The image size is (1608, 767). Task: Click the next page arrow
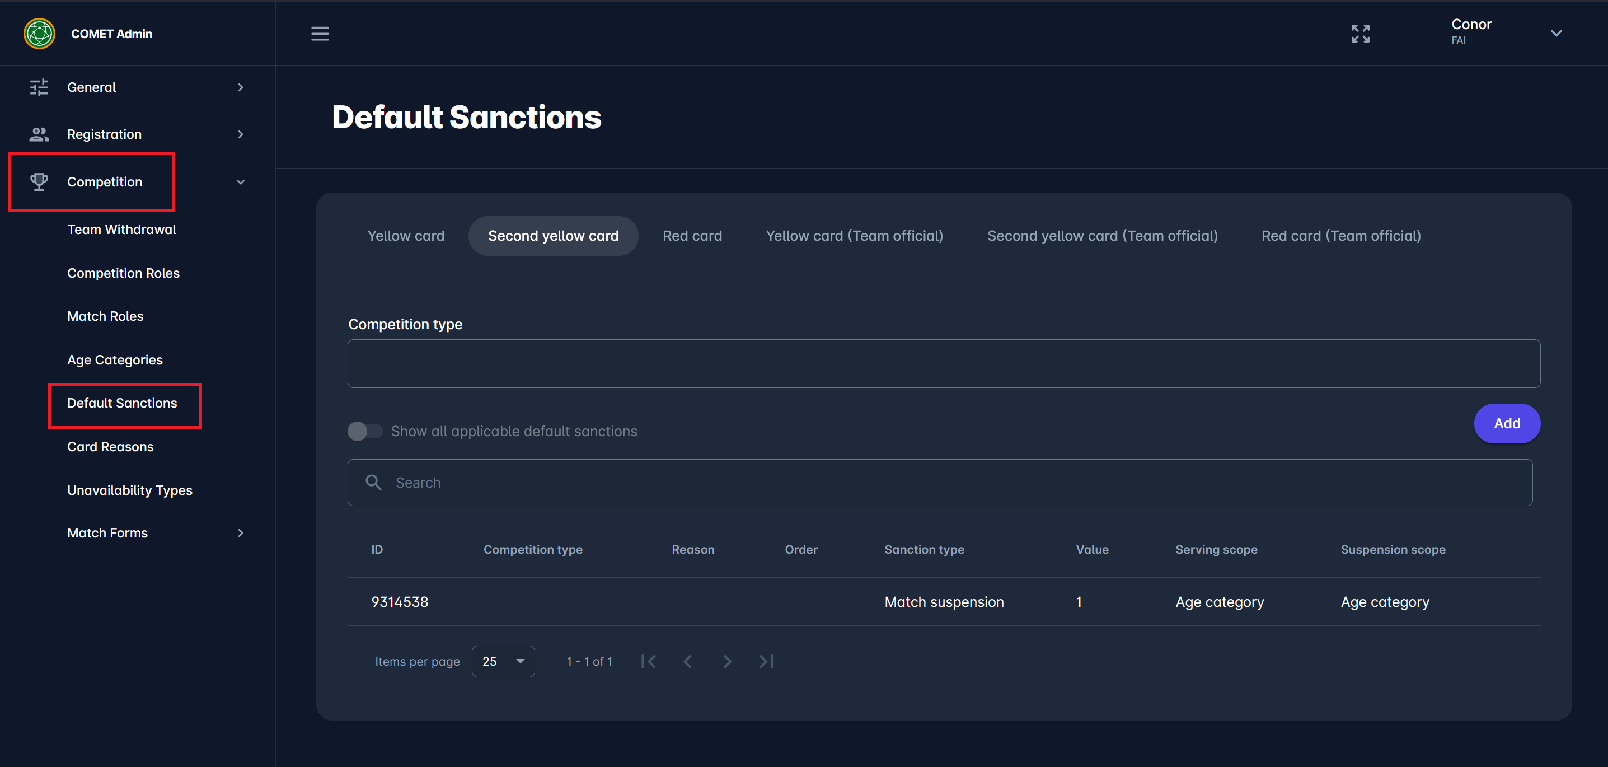[x=727, y=661]
